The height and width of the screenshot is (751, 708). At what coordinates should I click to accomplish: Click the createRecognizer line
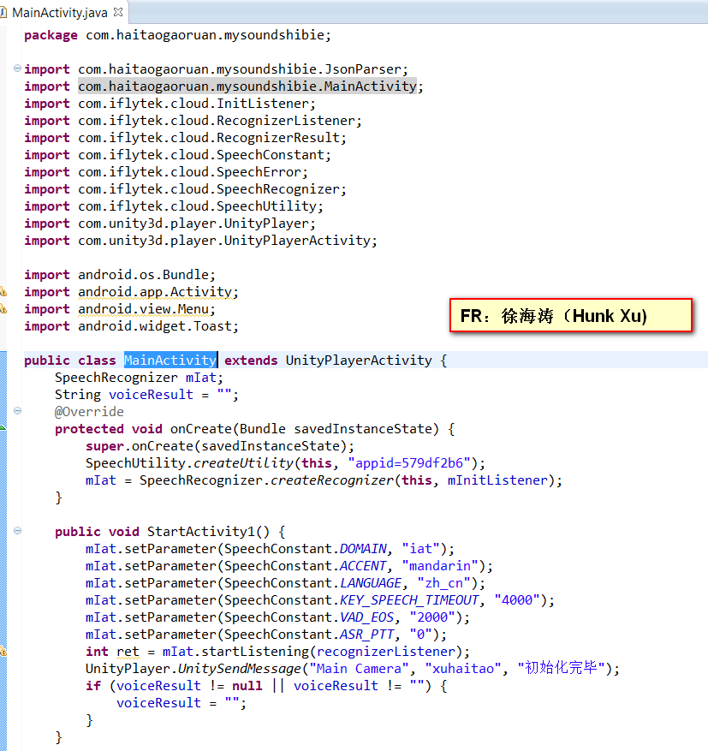pos(324,480)
